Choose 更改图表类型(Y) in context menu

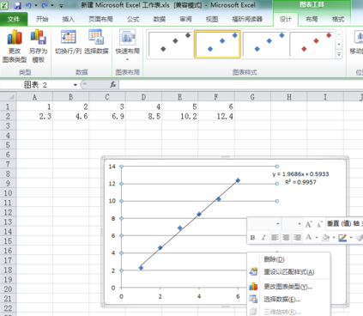point(289,287)
